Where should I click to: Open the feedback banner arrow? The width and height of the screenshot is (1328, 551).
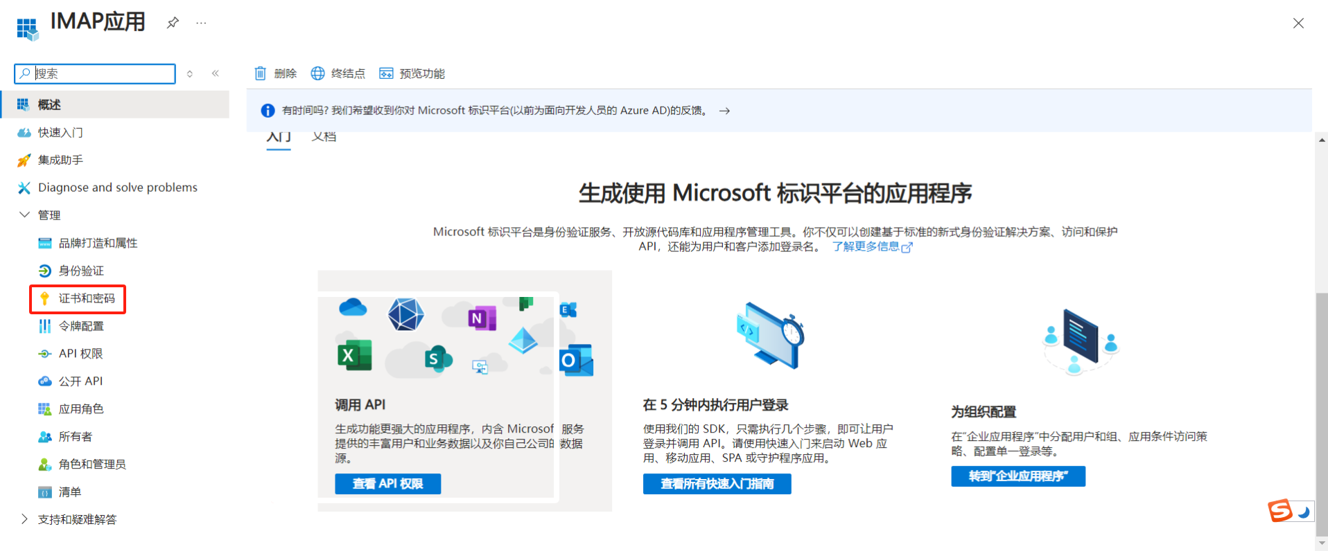(x=724, y=111)
